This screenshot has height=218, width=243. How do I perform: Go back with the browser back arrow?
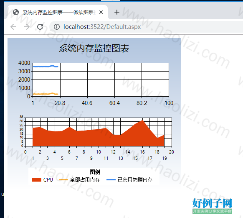point(13,27)
